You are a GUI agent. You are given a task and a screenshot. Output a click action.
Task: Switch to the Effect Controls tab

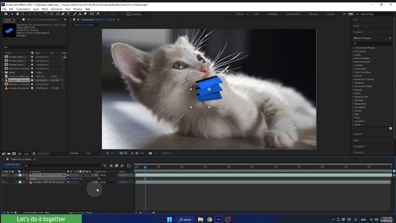click(x=43, y=19)
